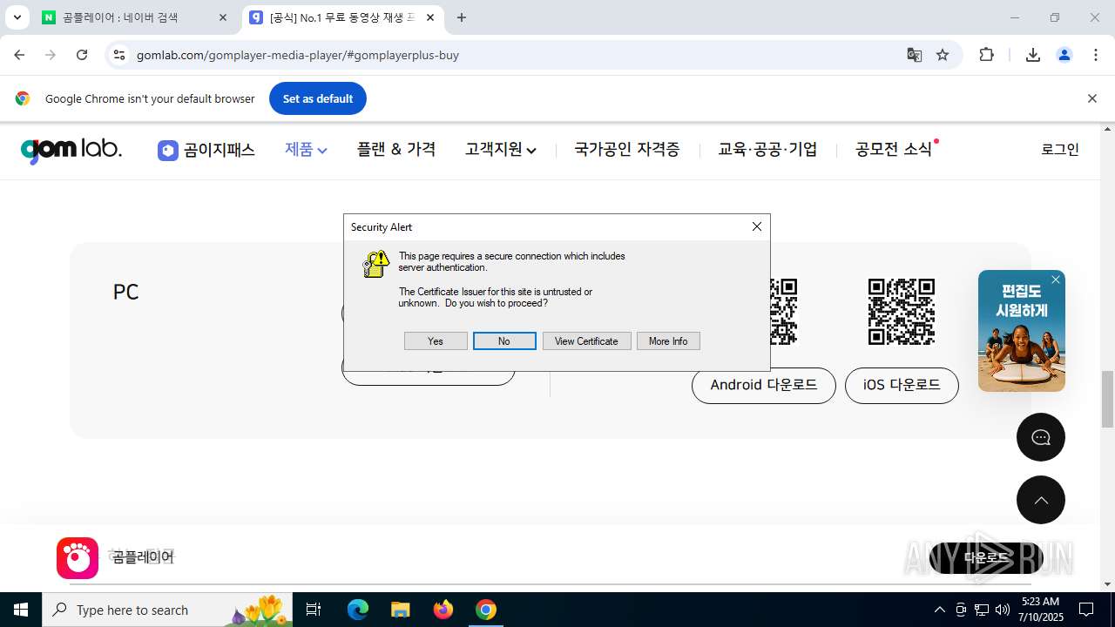Expand the 고객지원 dropdown
This screenshot has width=1115, height=627.
501,150
